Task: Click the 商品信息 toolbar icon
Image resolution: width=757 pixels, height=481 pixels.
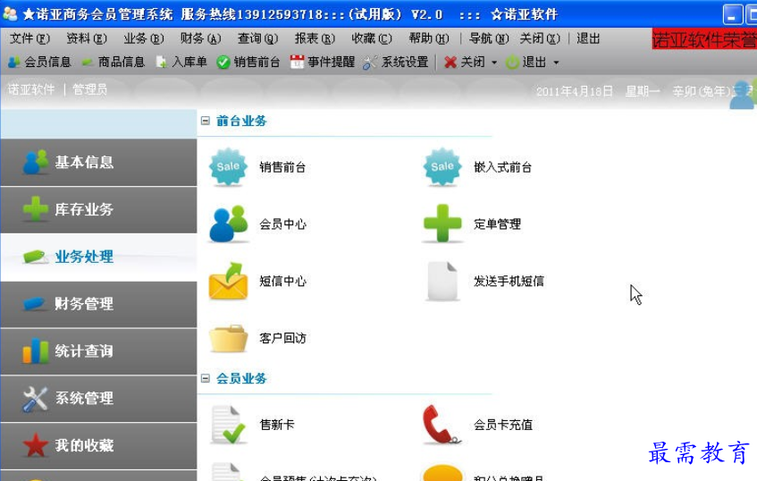Action: [88, 62]
